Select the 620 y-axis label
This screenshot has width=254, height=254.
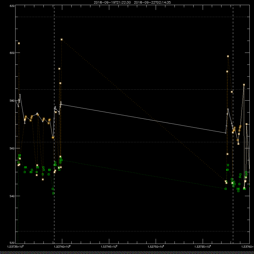[12, 6]
